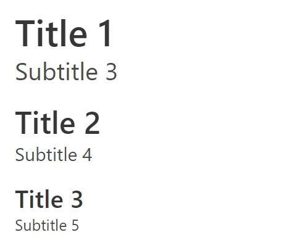Click the word Subtitle in Subtitle 4
The image size is (286, 248).
tap(46, 154)
